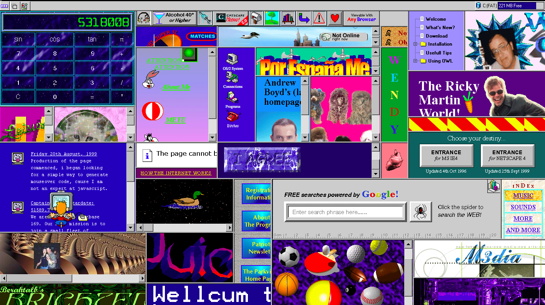The width and height of the screenshot is (545, 305).
Task: Click the Viewable With Any Browser badge
Action: 362,18
